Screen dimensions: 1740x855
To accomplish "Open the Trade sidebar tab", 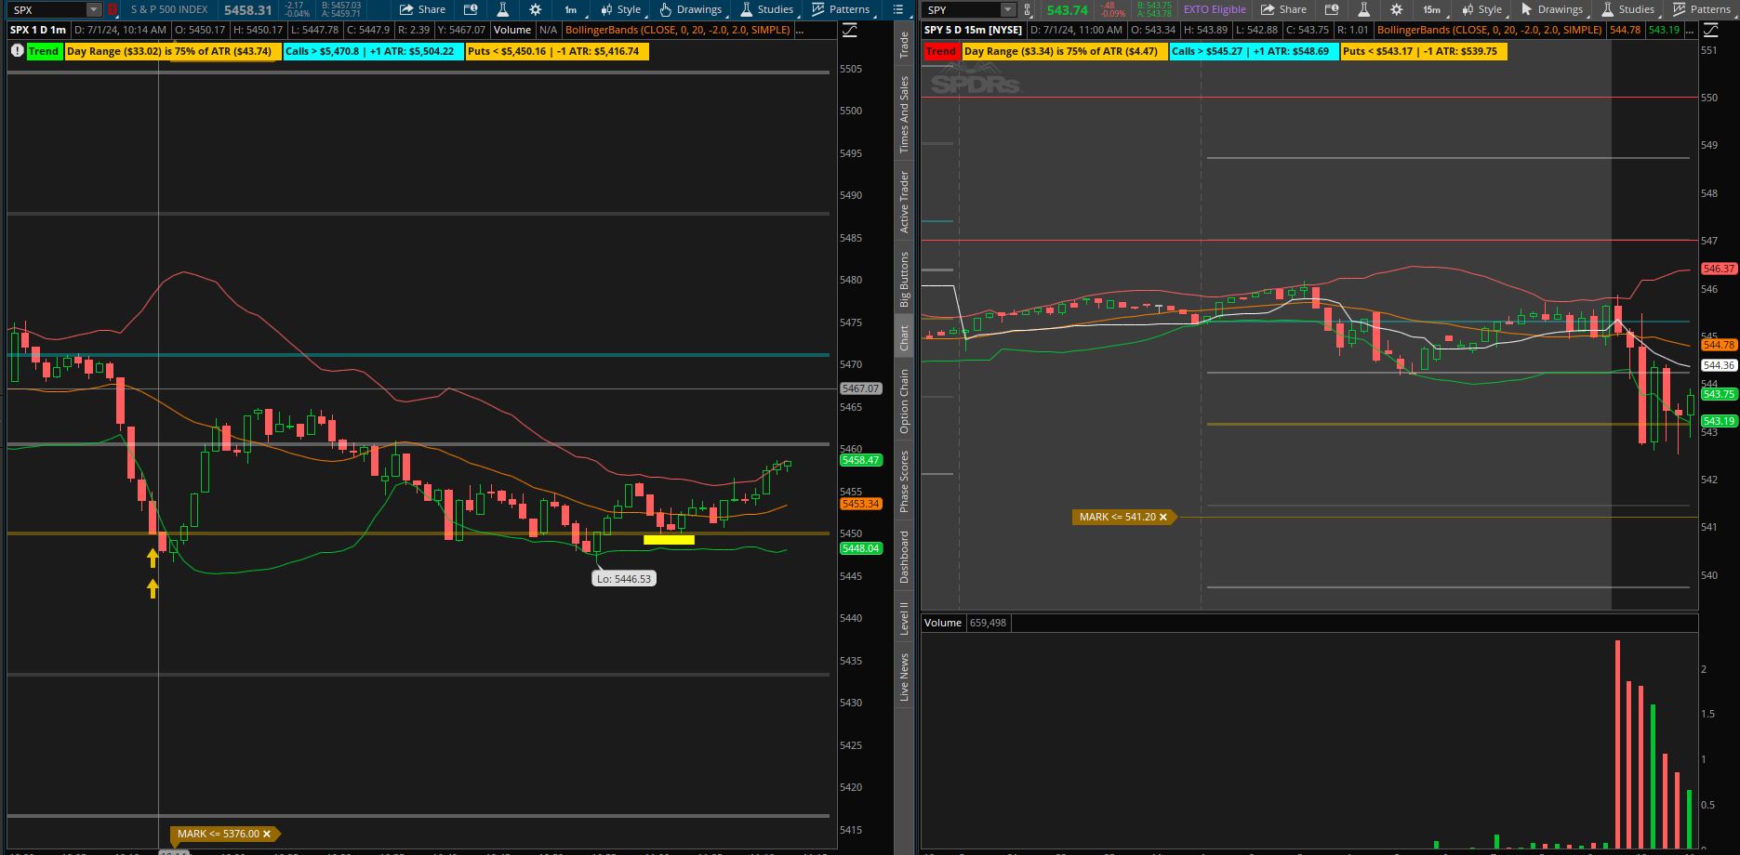I will click(904, 45).
